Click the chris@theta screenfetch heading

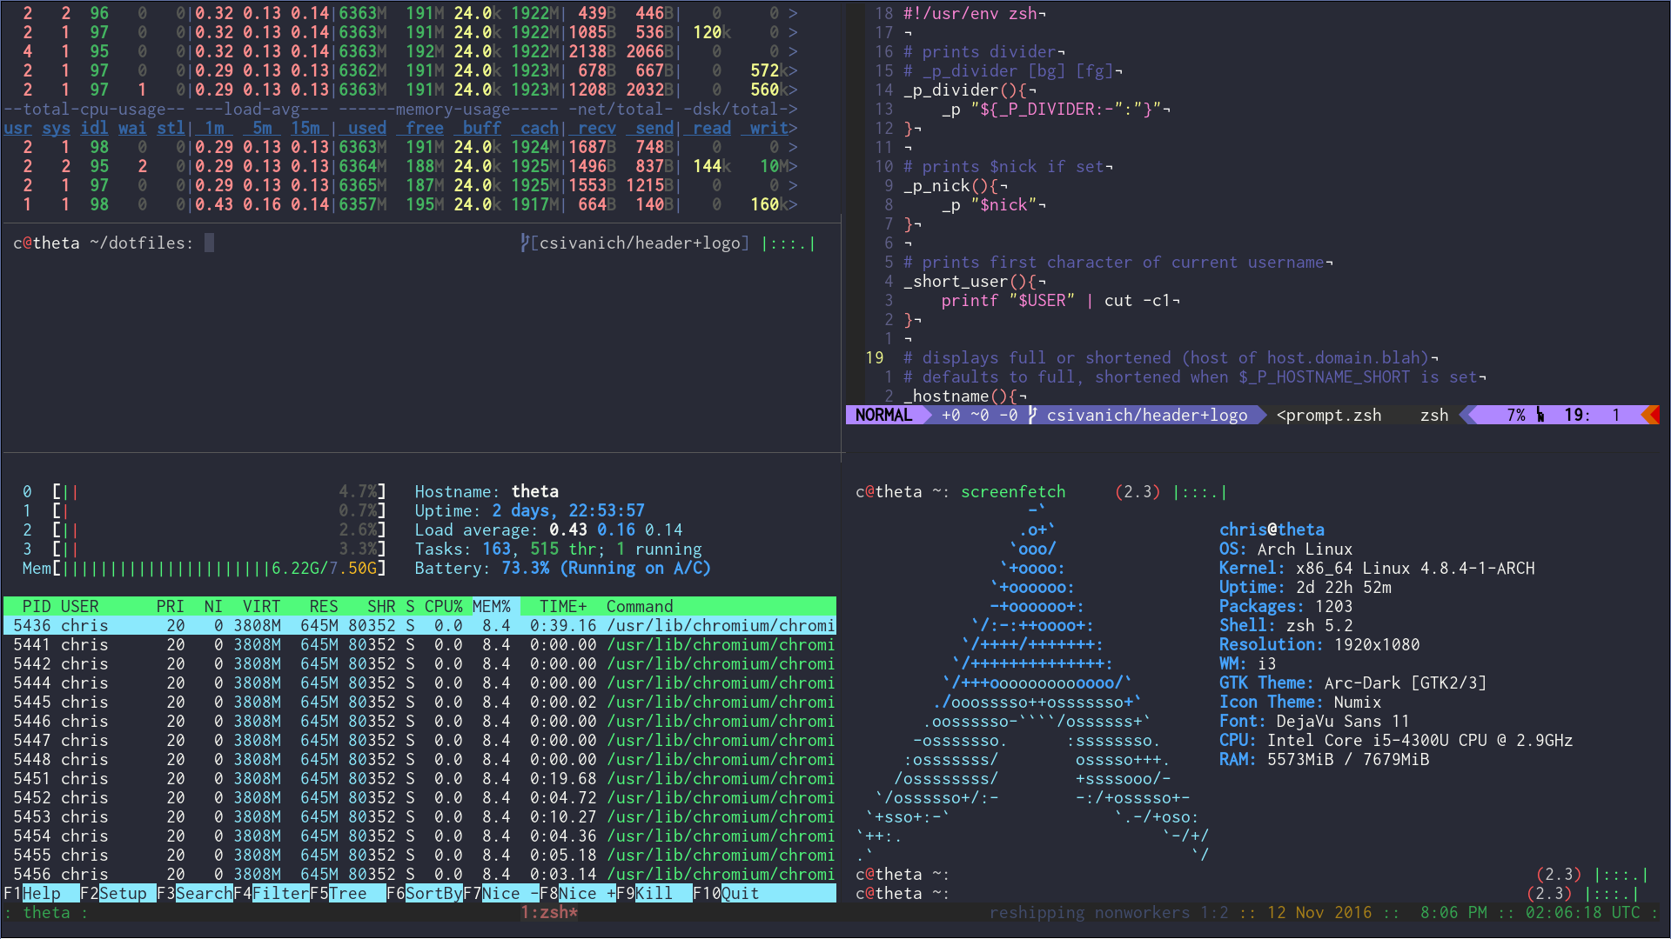[1272, 529]
